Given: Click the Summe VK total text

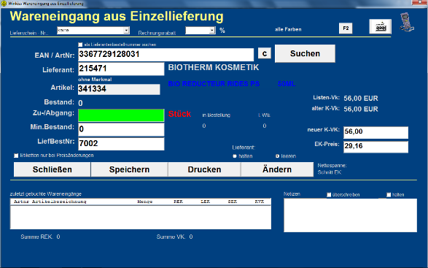Looking at the screenshot, I should click(x=174, y=237).
